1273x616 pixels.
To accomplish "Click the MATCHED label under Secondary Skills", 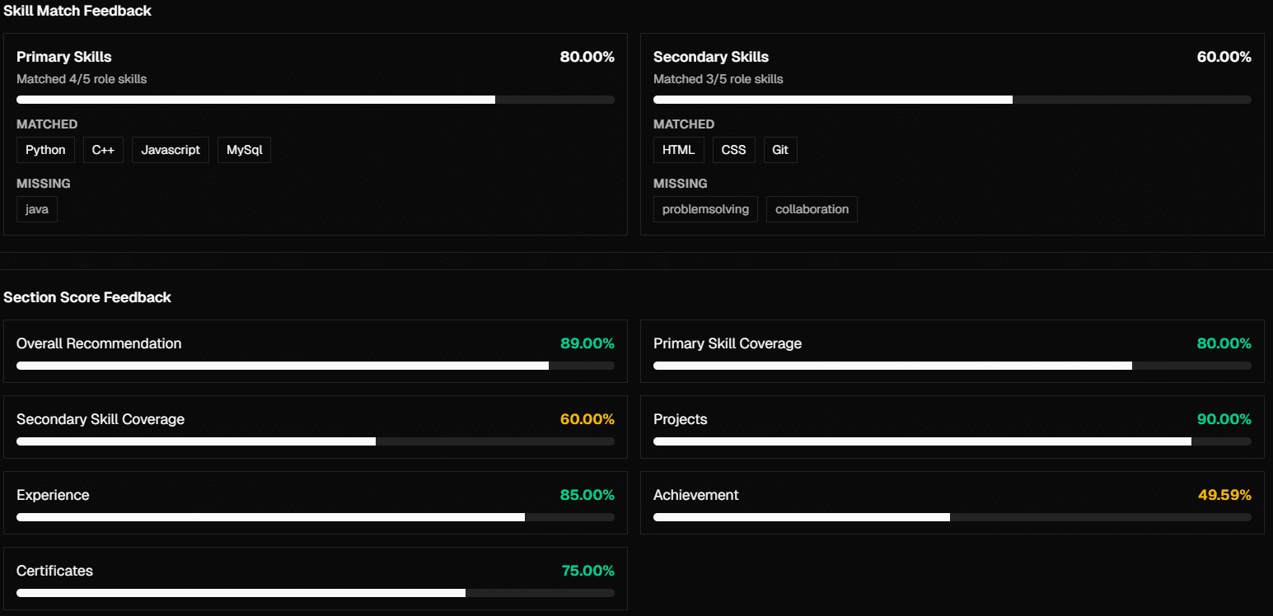I will coord(684,124).
